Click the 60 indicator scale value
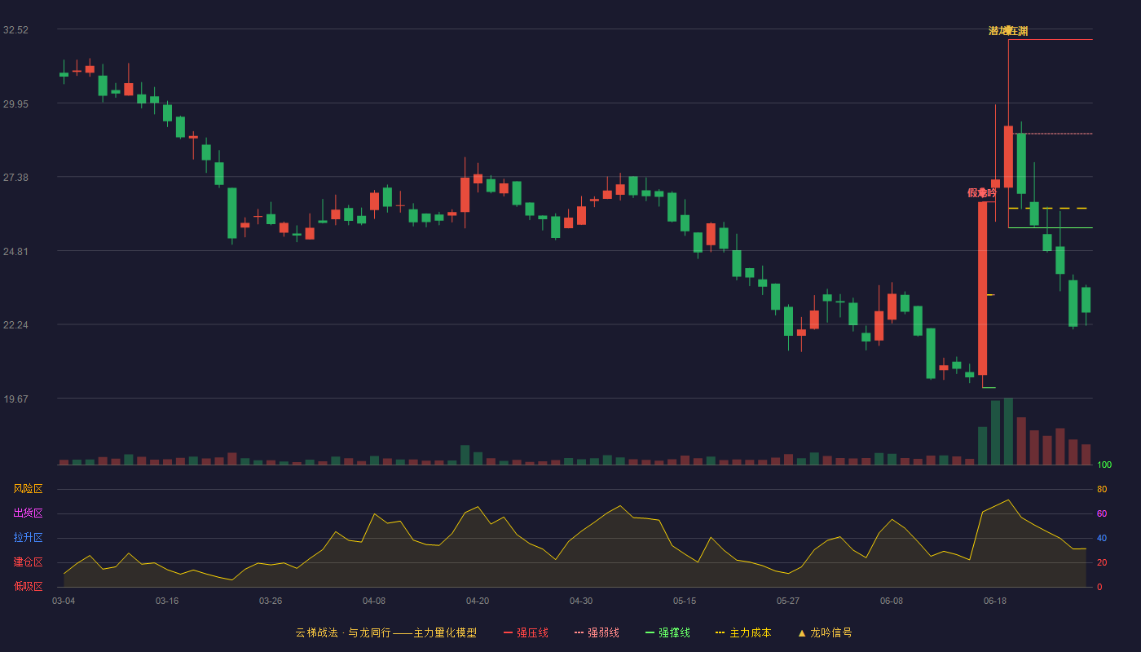The width and height of the screenshot is (1141, 652). coord(1102,513)
